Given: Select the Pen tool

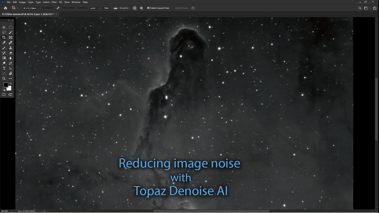Looking at the screenshot, I should click(11, 63).
